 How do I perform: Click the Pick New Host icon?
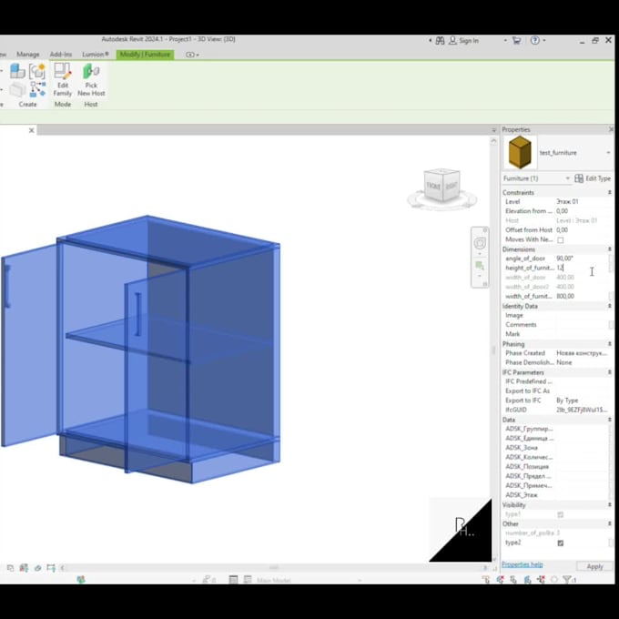coord(91,73)
